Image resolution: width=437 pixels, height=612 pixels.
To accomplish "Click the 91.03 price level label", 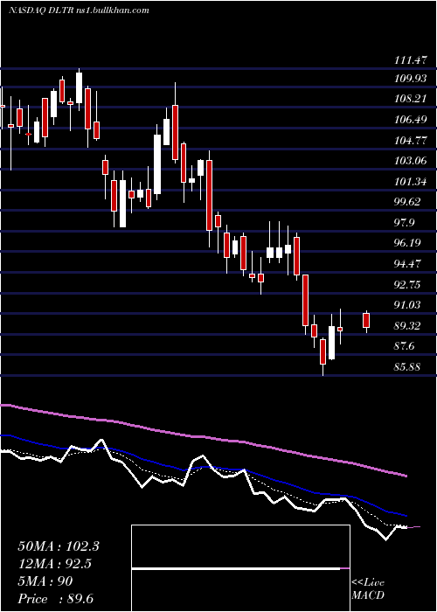I will 407,304.
